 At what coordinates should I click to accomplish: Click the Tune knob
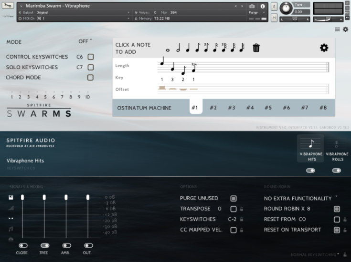pyautogui.click(x=286, y=8)
